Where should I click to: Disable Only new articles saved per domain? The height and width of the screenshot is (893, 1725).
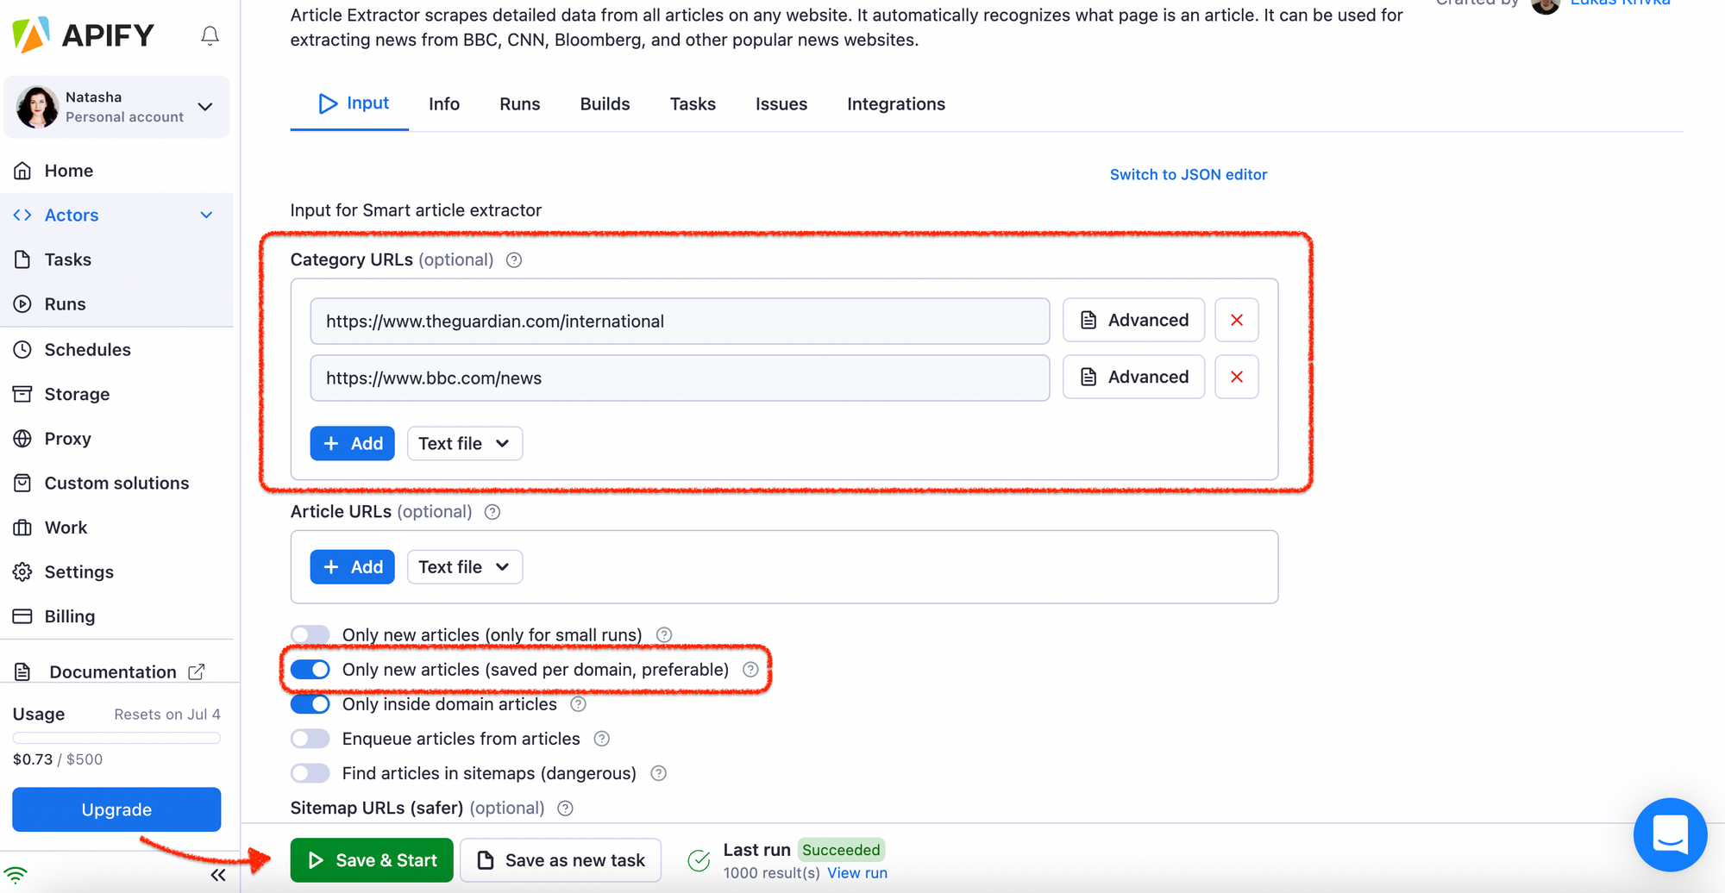[310, 669]
